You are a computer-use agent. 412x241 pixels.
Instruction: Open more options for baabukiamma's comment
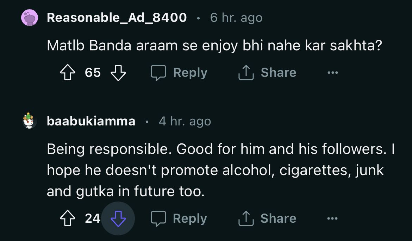pos(332,219)
